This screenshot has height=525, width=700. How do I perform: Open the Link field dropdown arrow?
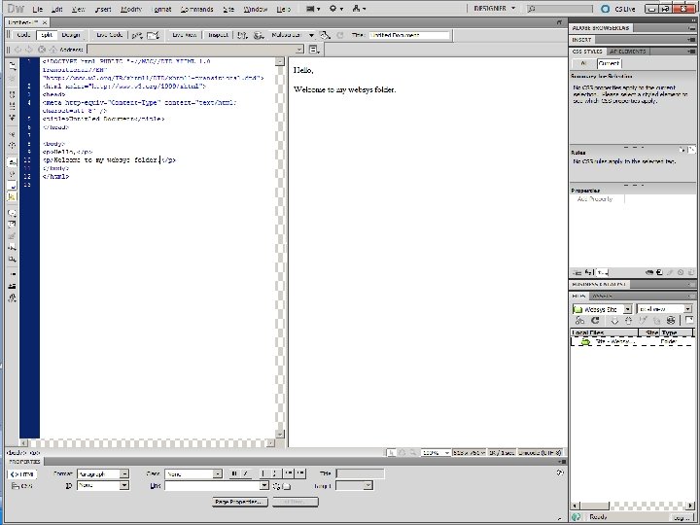click(264, 486)
